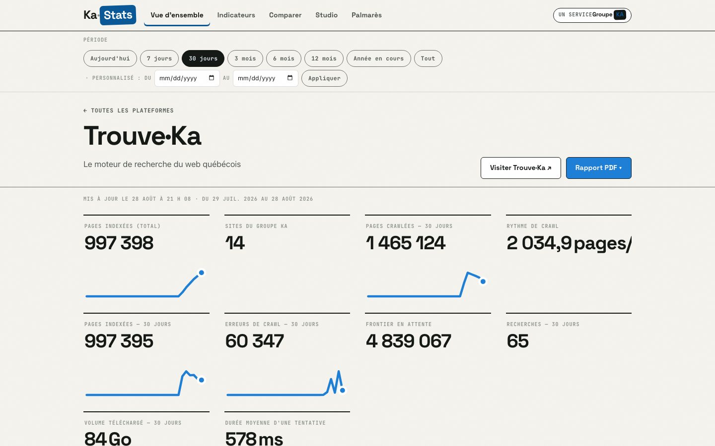The height and width of the screenshot is (446, 715).
Task: Open the calendar picker for the AU date
Action: pos(290,78)
